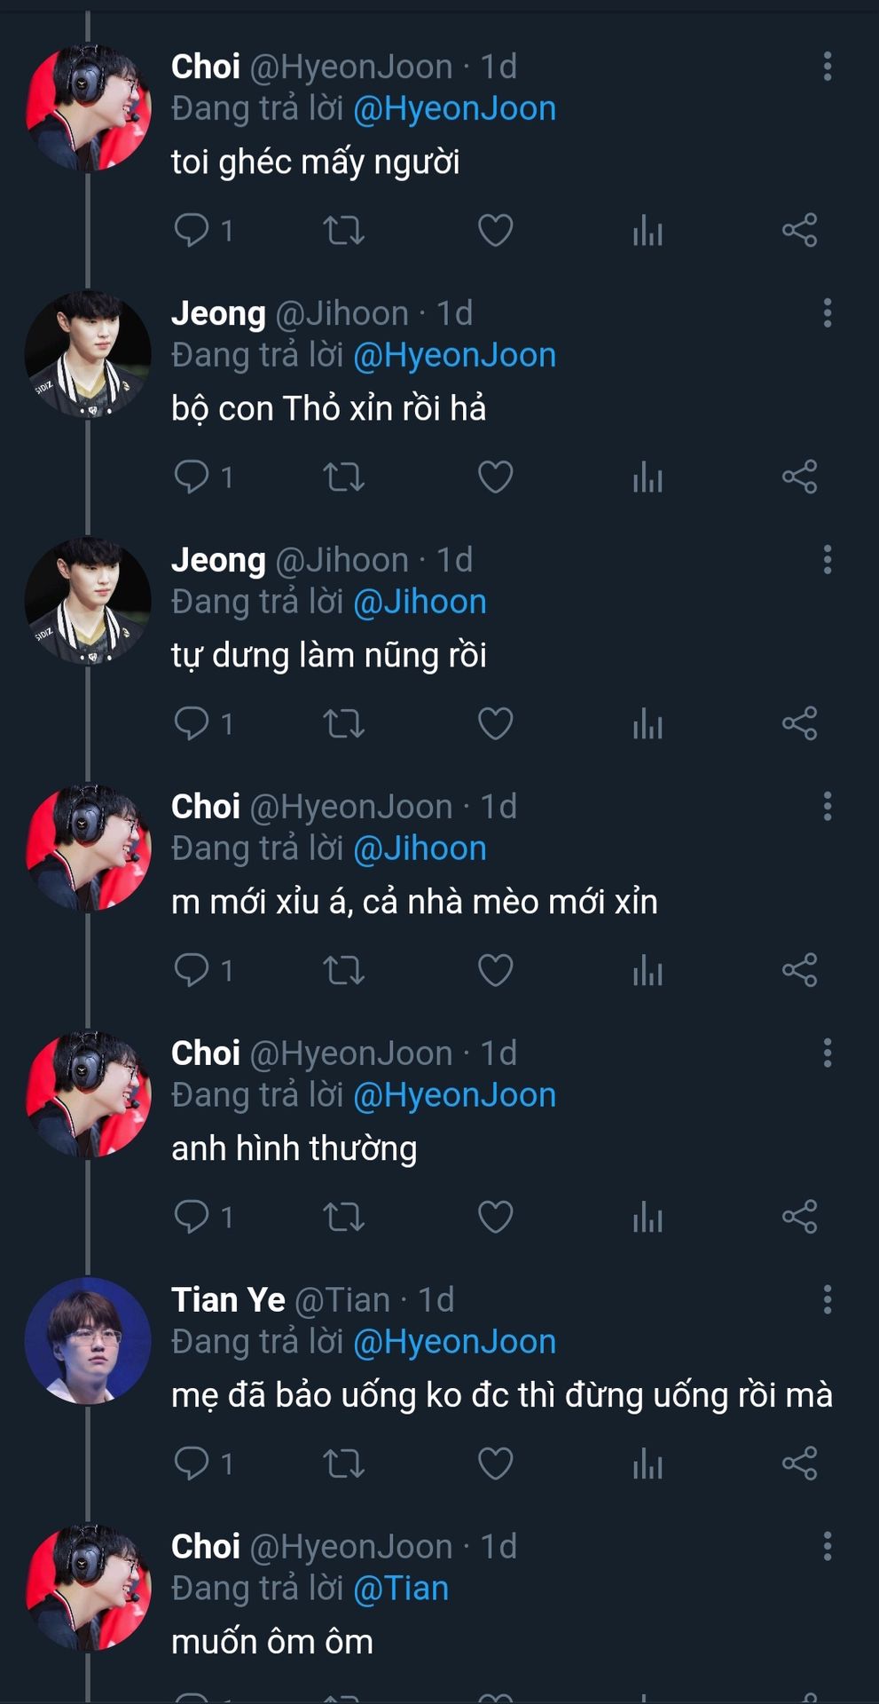Open more options menu on Tian Ye's tweet
Image resolution: width=879 pixels, height=1704 pixels.
pyautogui.click(x=827, y=1300)
